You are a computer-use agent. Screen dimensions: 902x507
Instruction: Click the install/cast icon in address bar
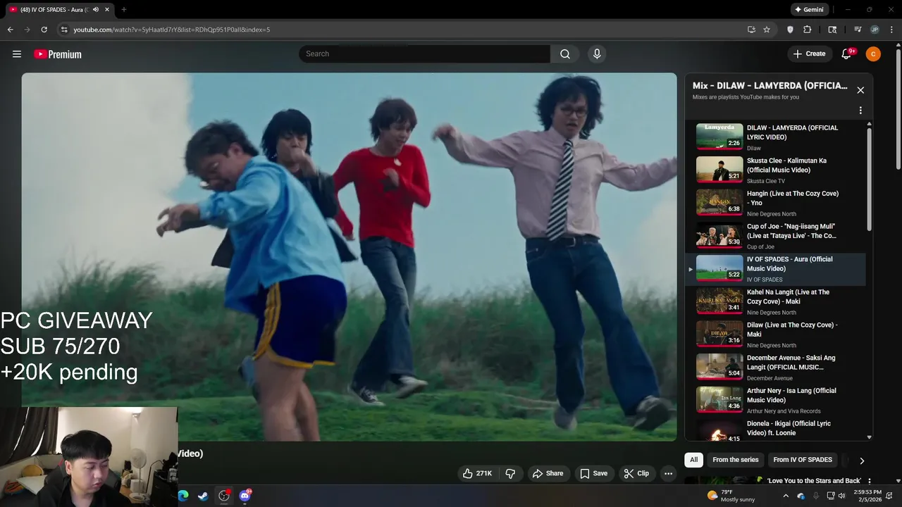(751, 30)
